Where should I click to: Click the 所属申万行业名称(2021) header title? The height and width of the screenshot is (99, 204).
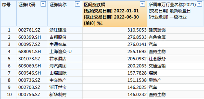172,5
